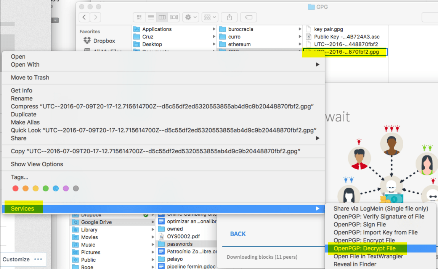Image resolution: width=438 pixels, height=269 pixels.
Task: Click the BACK button
Action: [x=237, y=234]
